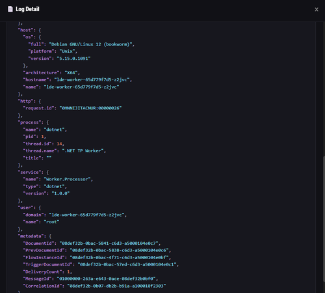Select the Debian GNU/Linux 12 value
325x293 pixels.
[90, 44]
